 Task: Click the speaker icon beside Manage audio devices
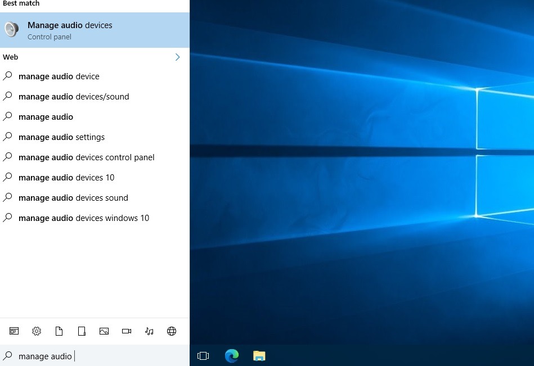[x=11, y=29]
